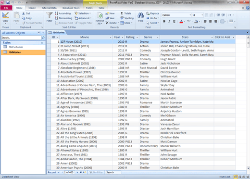Open the font size dropdown

tap(202, 15)
